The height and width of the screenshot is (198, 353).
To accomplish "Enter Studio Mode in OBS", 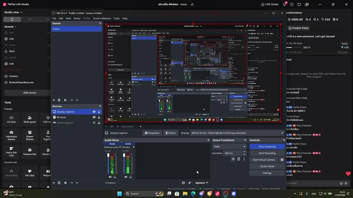I will (267, 166).
